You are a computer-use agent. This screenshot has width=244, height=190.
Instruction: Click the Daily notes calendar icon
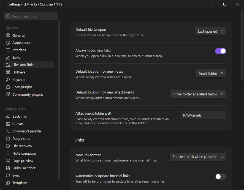click(x=8, y=138)
